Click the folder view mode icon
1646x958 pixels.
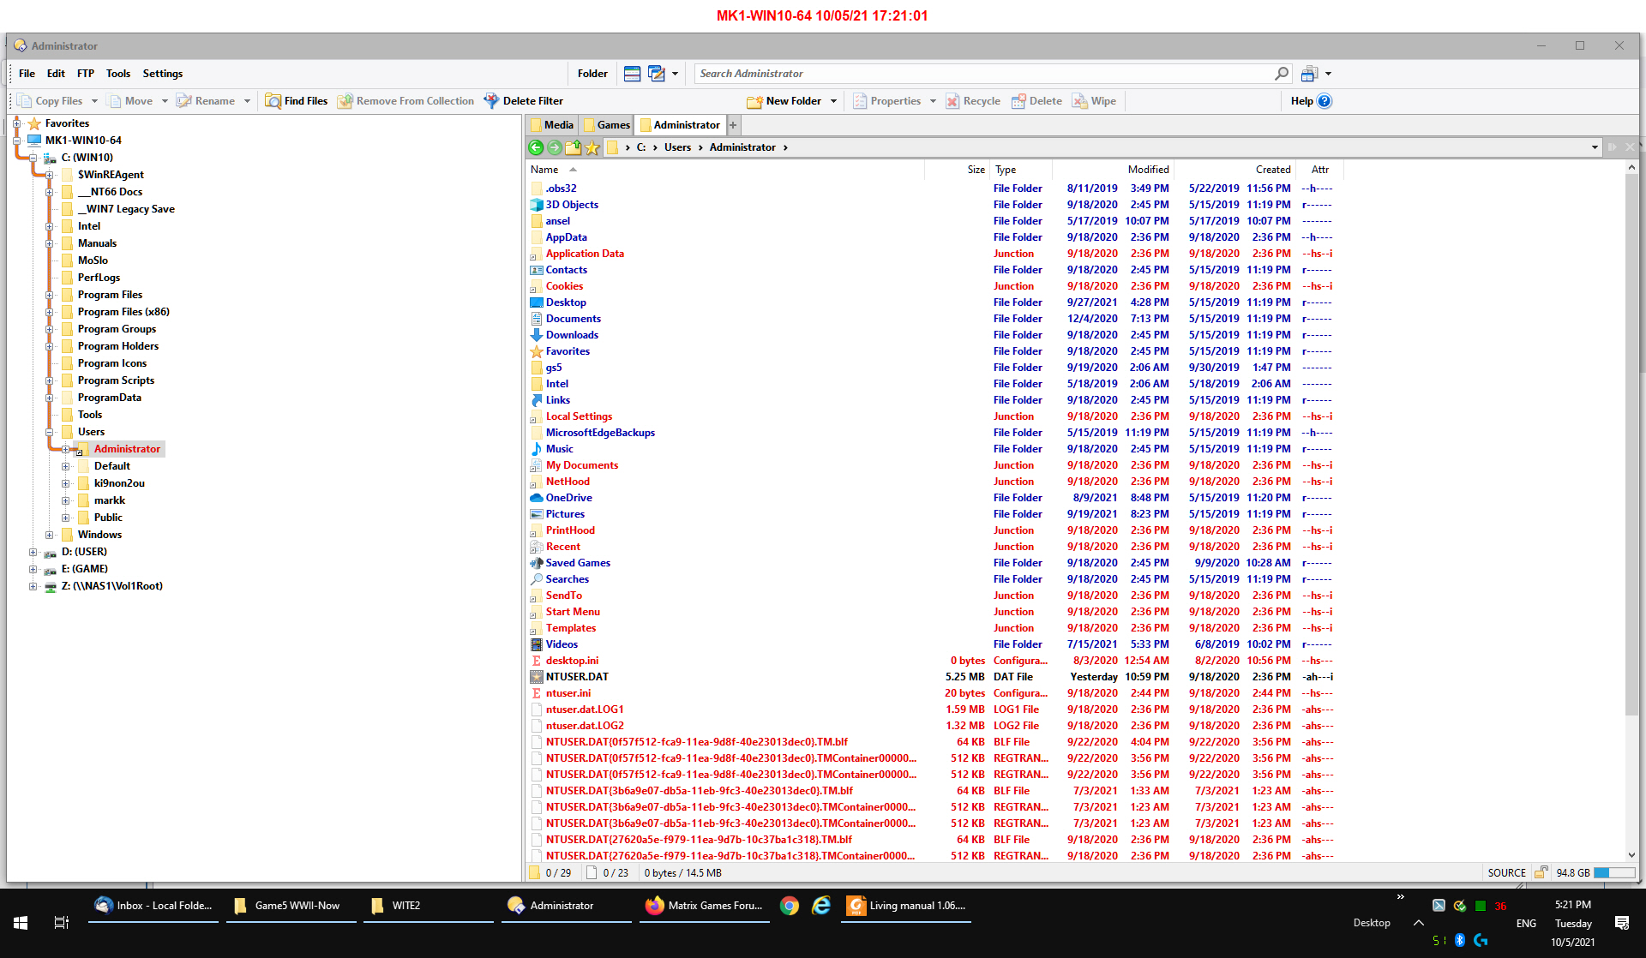[x=632, y=74]
